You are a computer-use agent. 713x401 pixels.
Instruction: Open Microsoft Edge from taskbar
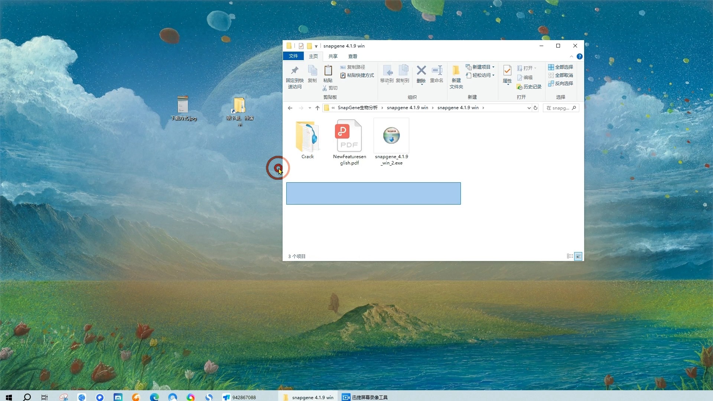(x=154, y=397)
